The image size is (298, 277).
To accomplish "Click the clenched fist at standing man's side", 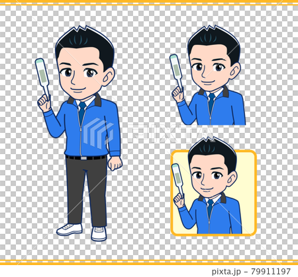I will click(x=115, y=163).
